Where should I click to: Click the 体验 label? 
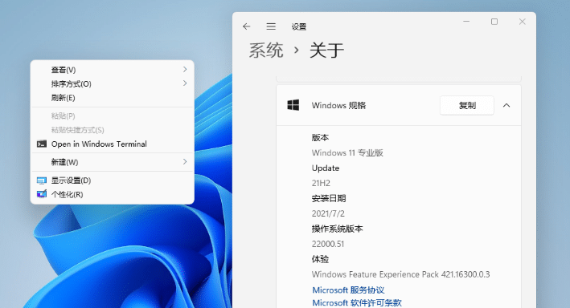click(x=320, y=259)
